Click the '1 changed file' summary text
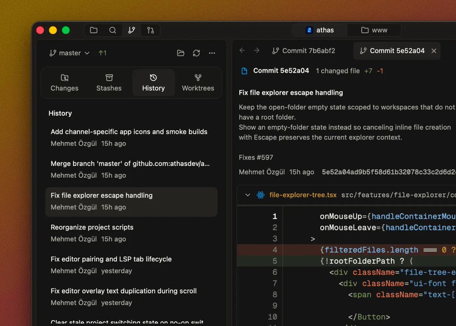This screenshot has height=326, width=456. 338,71
